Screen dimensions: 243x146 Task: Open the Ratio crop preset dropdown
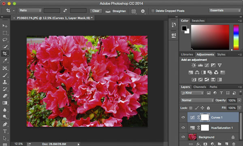[30, 11]
